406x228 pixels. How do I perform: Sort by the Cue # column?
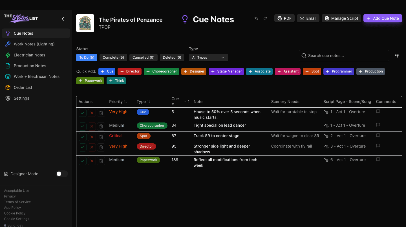180,102
